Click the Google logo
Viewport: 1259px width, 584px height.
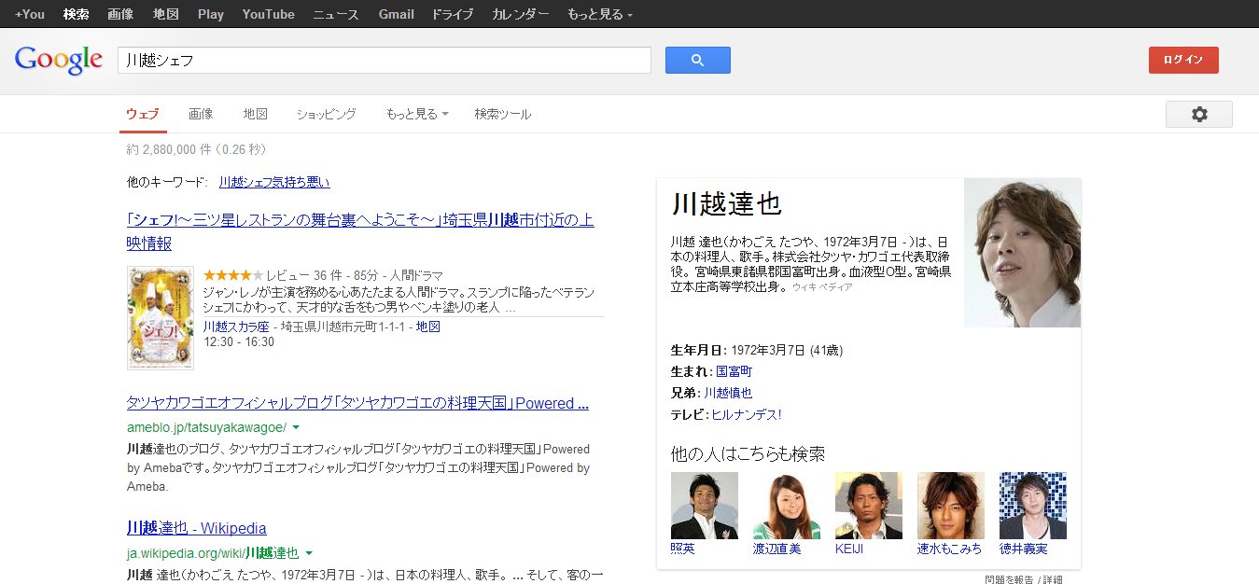(58, 60)
